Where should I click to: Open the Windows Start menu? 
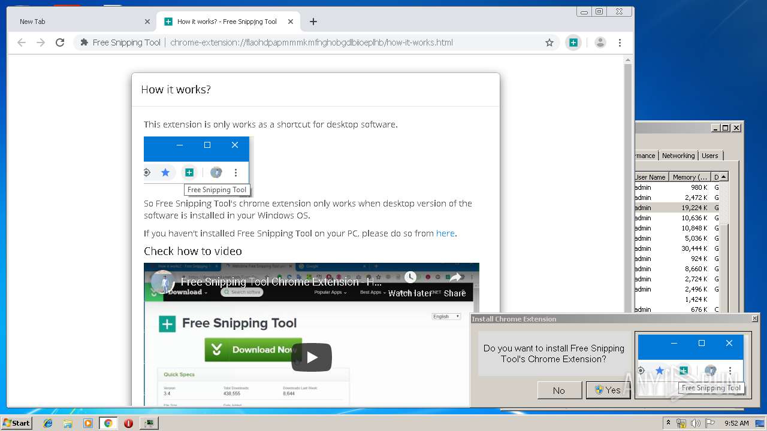17,423
